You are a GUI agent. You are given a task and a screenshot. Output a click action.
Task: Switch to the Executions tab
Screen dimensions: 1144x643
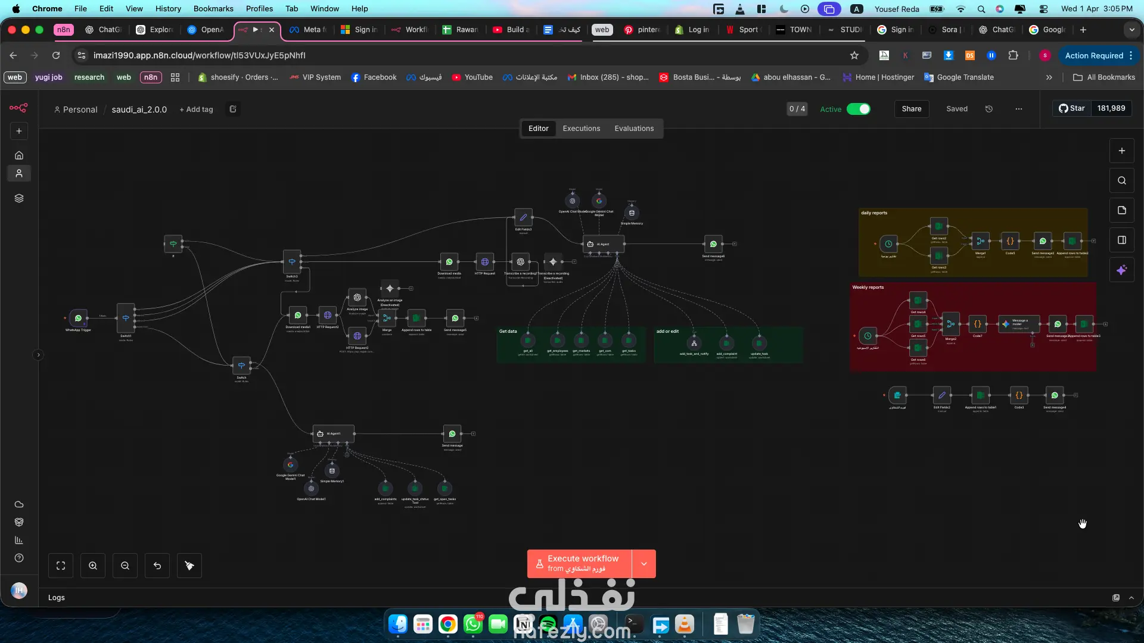coord(582,129)
